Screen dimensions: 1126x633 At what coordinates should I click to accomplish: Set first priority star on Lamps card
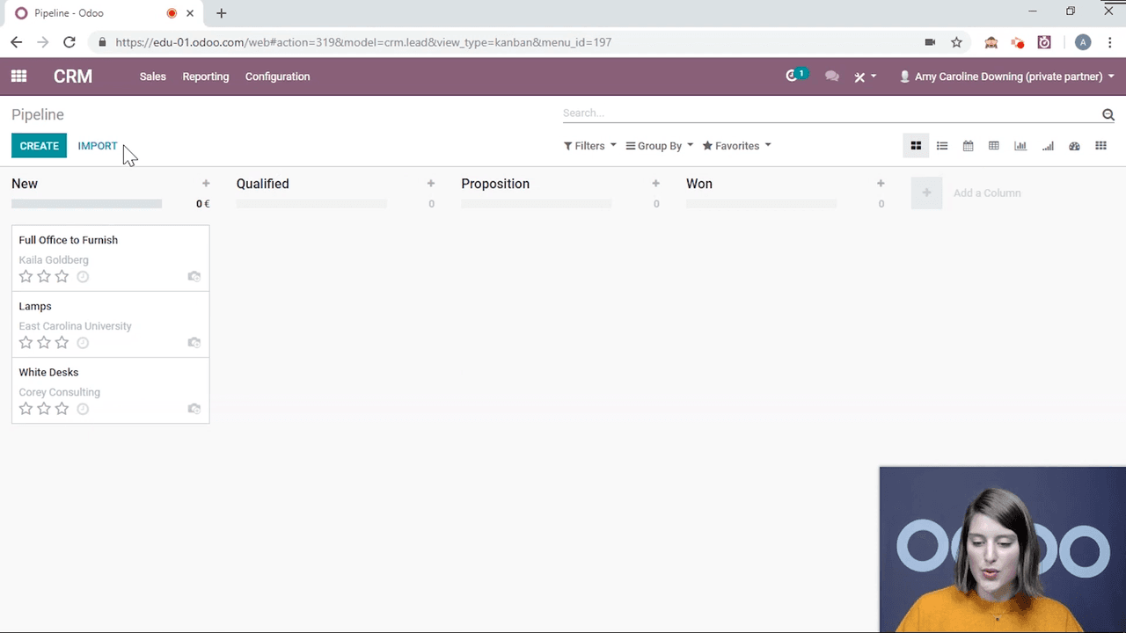coord(26,343)
